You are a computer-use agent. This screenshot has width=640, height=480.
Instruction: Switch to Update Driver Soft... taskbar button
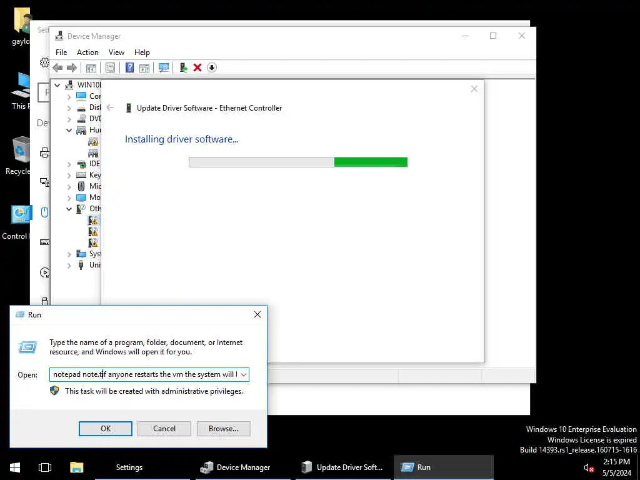coord(343,467)
